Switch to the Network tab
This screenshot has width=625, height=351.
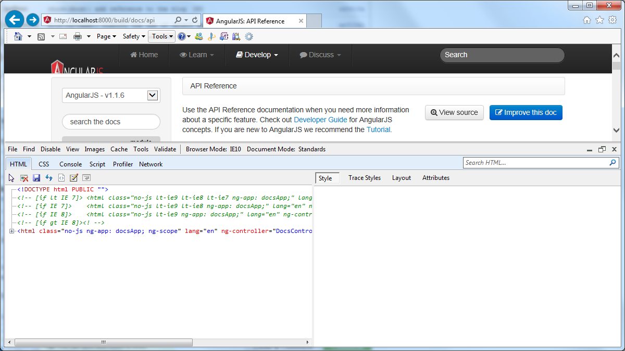[151, 164]
